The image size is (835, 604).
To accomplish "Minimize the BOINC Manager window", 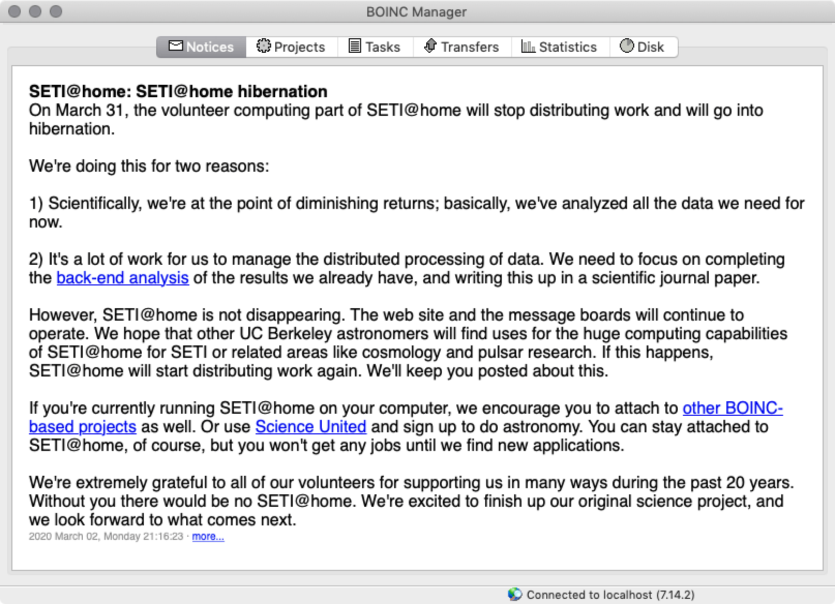I will pos(35,11).
